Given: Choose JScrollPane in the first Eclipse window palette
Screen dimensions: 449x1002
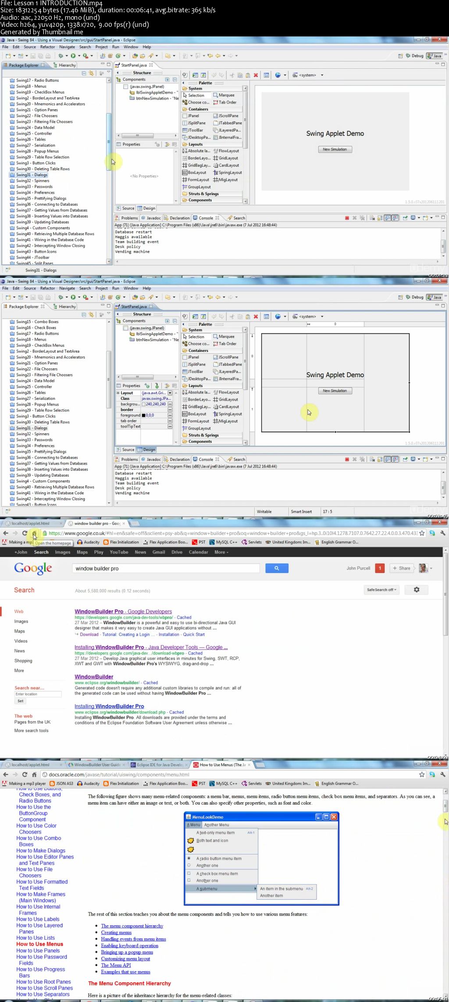Looking at the screenshot, I should pos(226,116).
